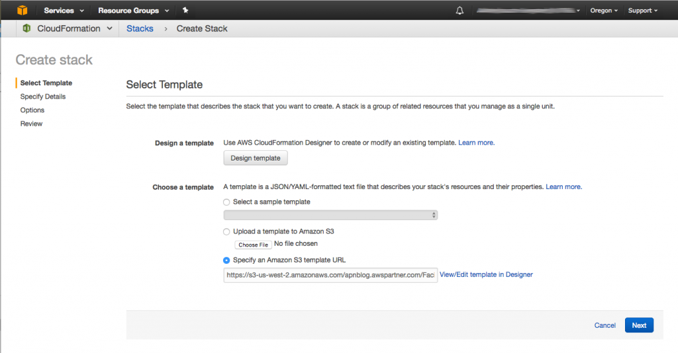This screenshot has height=353, width=678.
Task: Click the green CloudFormation service icon
Action: [26, 28]
